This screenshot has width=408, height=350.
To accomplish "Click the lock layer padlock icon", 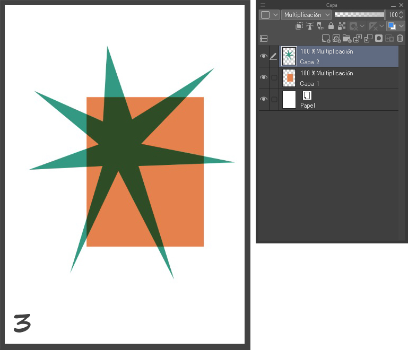I will (331, 25).
